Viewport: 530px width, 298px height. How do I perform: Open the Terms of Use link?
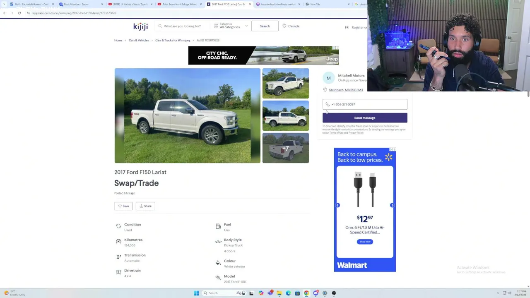click(336, 133)
